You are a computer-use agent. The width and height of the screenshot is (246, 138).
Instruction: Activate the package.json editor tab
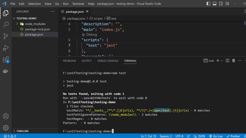coord(75,11)
